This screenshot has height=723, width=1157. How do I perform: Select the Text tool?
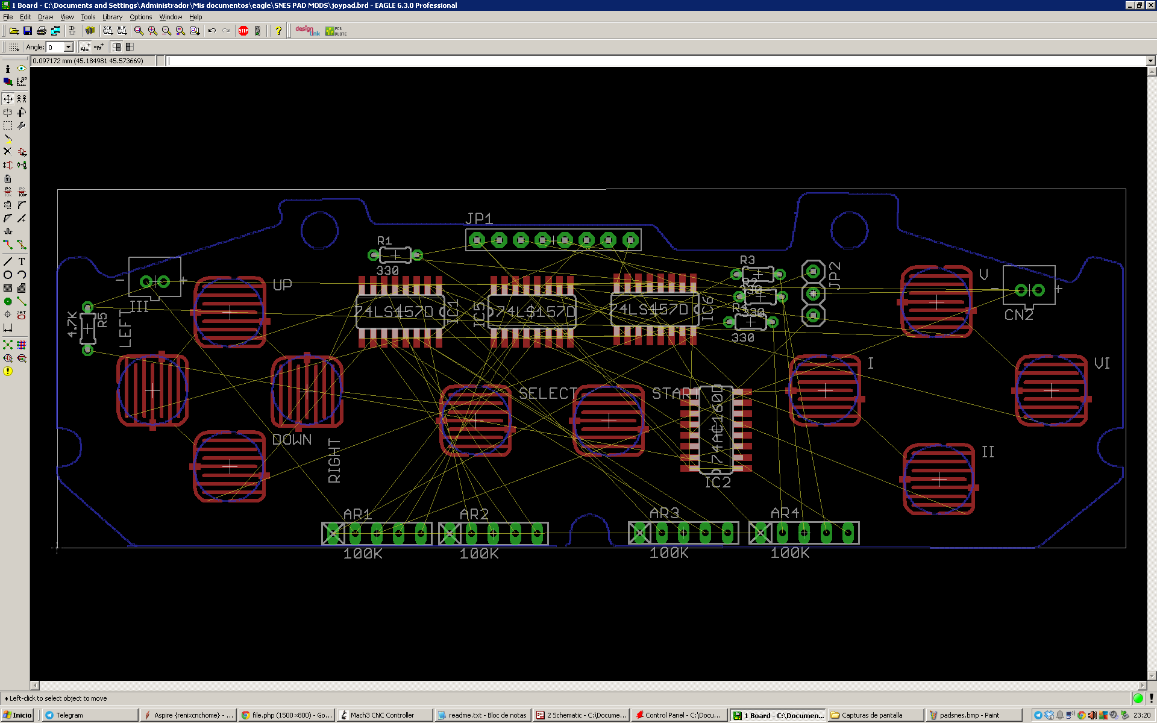(x=22, y=261)
